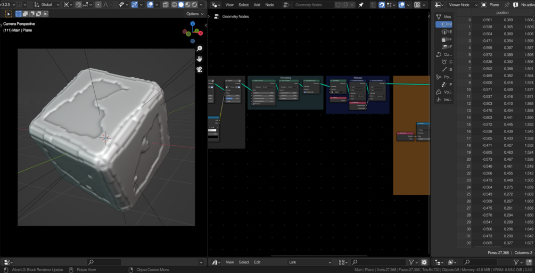The image size is (535, 273).
Task: Toggle the camera view icon
Action: pos(200,69)
